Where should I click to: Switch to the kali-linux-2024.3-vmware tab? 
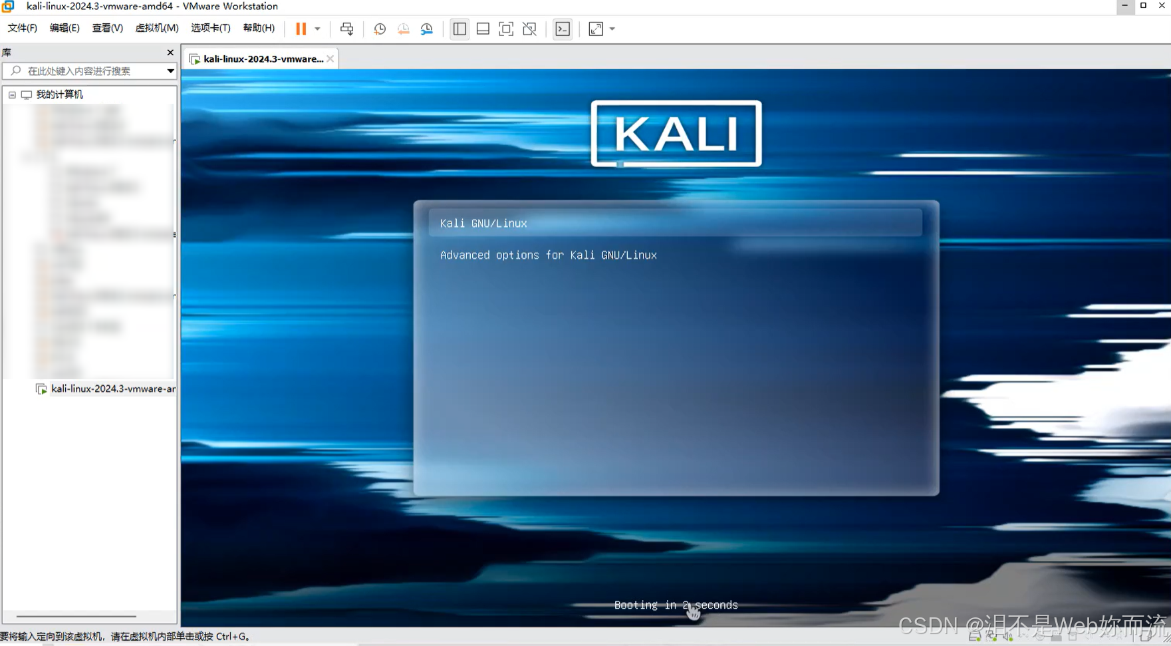pos(263,59)
